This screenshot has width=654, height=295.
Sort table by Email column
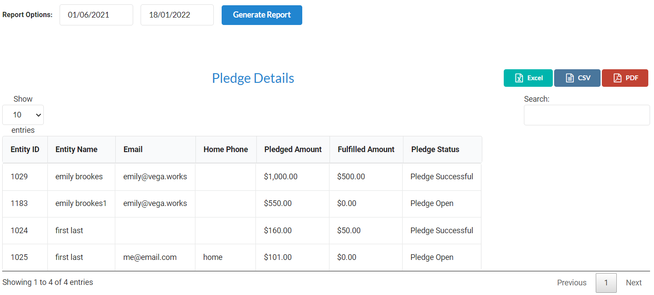click(x=156, y=149)
